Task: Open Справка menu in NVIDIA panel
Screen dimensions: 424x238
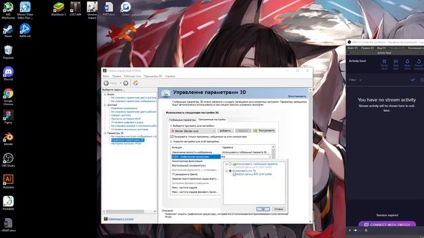Action: pyautogui.click(x=170, y=77)
